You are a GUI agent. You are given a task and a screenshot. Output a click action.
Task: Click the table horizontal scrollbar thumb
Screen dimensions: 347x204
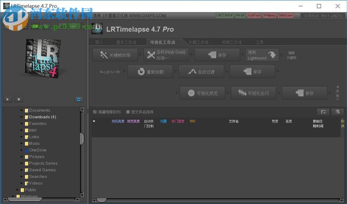coord(101,200)
